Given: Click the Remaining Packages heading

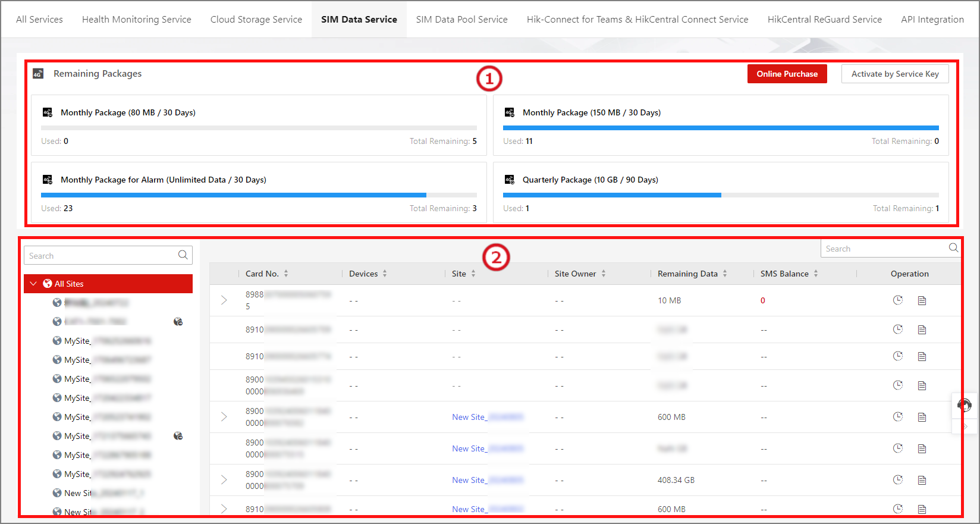Looking at the screenshot, I should coord(98,74).
